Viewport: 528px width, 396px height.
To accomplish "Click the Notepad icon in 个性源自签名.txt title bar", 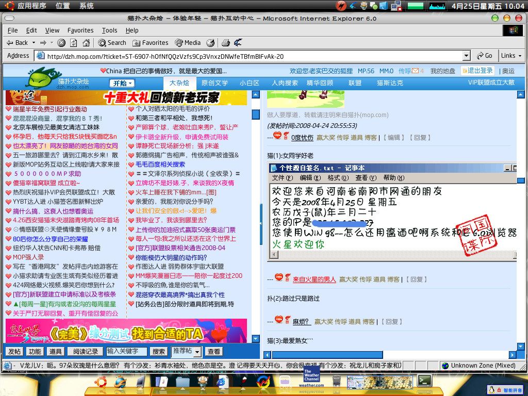I will click(x=274, y=168).
